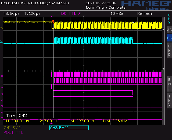Viewport: 172px width, 140px height.
Task: Select the CH2: 5 V channel box
Action: click(69, 128)
